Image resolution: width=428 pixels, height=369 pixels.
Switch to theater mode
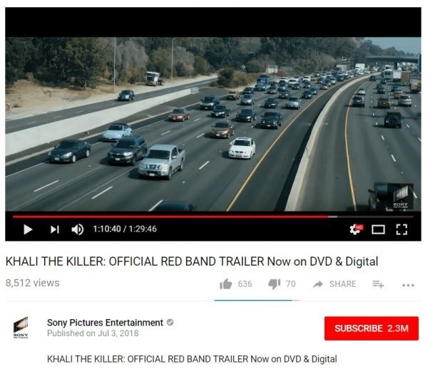click(378, 229)
